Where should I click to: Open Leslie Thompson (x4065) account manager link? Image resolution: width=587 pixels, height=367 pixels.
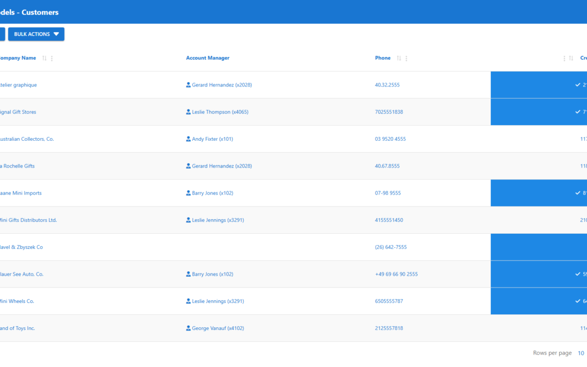tap(220, 112)
